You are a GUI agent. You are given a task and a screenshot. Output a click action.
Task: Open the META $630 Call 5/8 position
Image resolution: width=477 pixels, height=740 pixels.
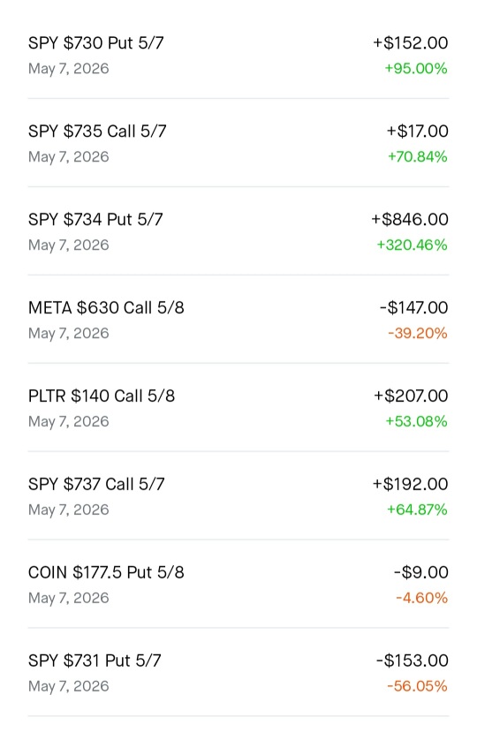pos(238,320)
